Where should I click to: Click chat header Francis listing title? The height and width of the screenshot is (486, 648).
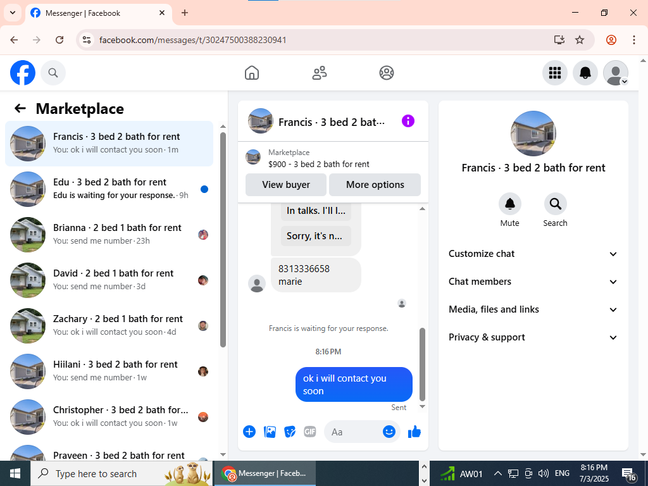[332, 122]
